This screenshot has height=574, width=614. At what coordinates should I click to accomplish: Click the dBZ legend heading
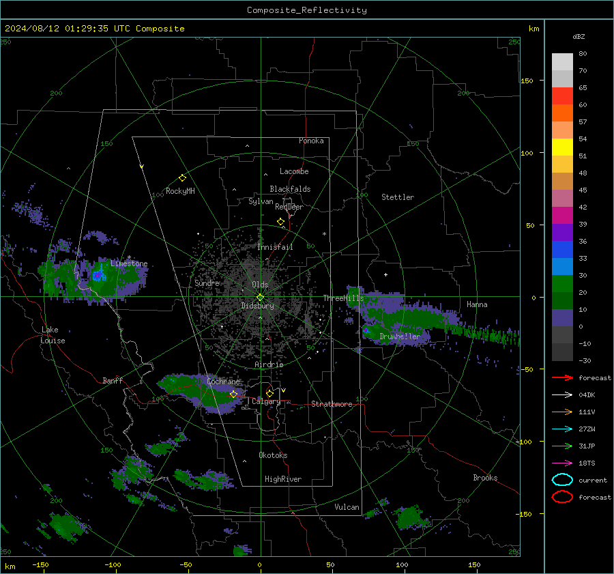pos(579,36)
